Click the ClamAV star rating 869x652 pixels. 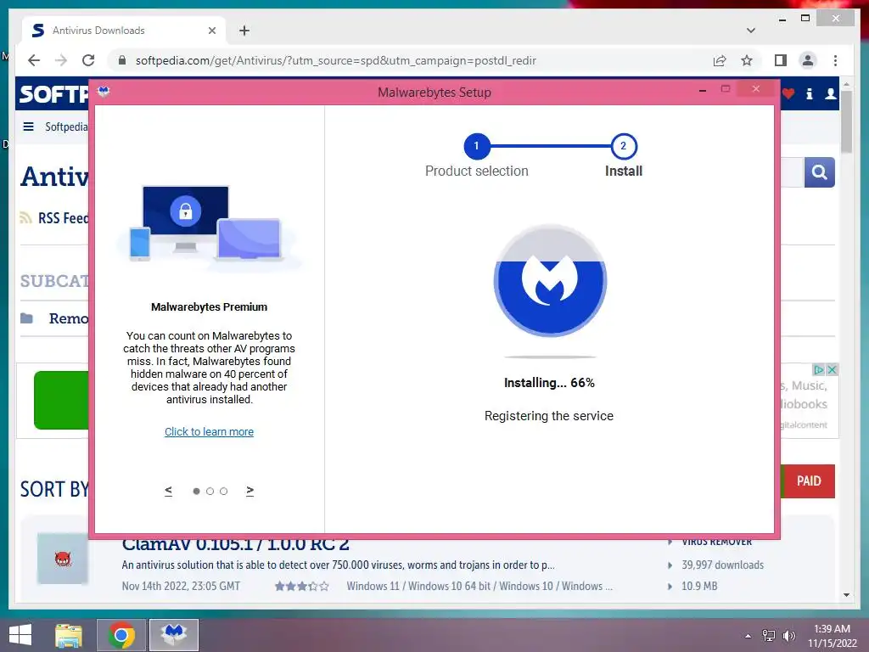302,586
